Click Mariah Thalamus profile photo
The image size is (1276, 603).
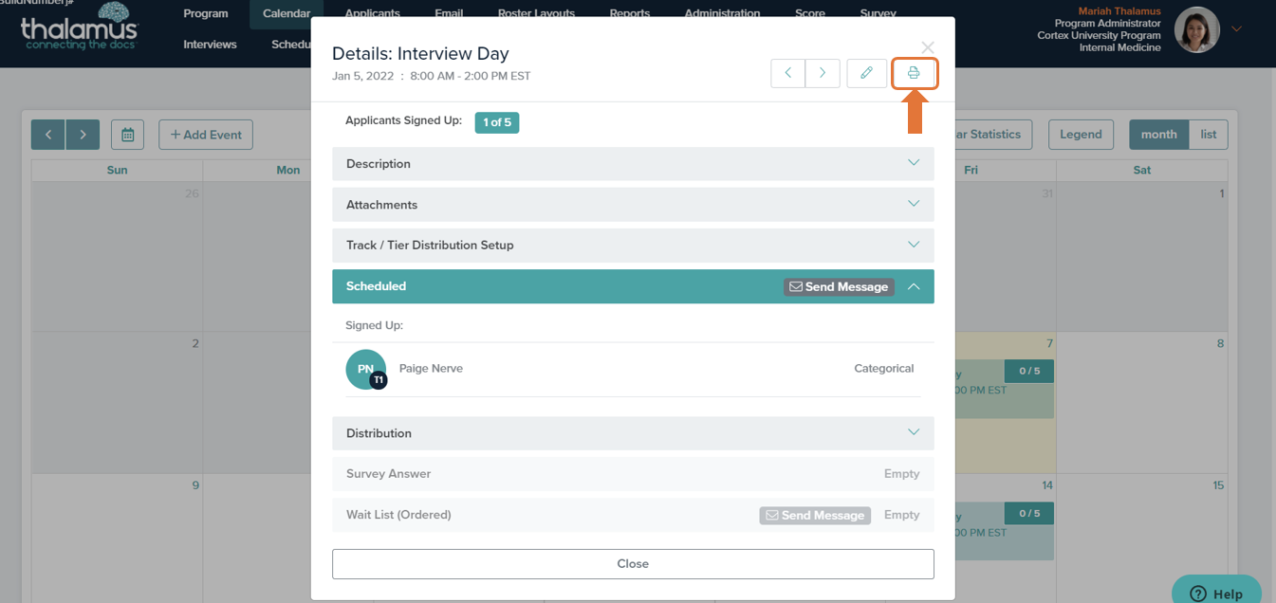point(1197,29)
